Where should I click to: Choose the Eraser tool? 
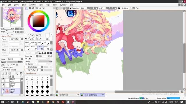pyautogui.click(x=34, y=48)
